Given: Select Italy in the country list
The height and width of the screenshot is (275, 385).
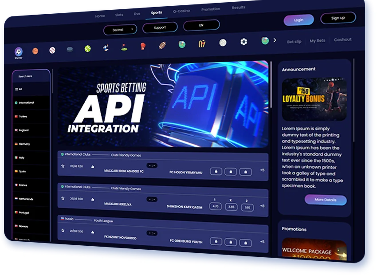Looking at the screenshot, I should 31,157.
